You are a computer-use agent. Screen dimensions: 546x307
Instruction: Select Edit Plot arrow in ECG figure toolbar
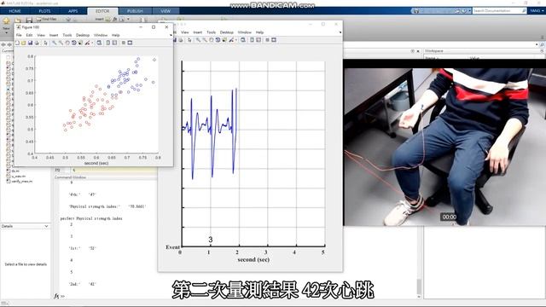(x=189, y=40)
